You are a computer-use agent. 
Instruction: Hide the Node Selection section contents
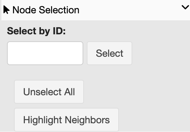(185, 7)
